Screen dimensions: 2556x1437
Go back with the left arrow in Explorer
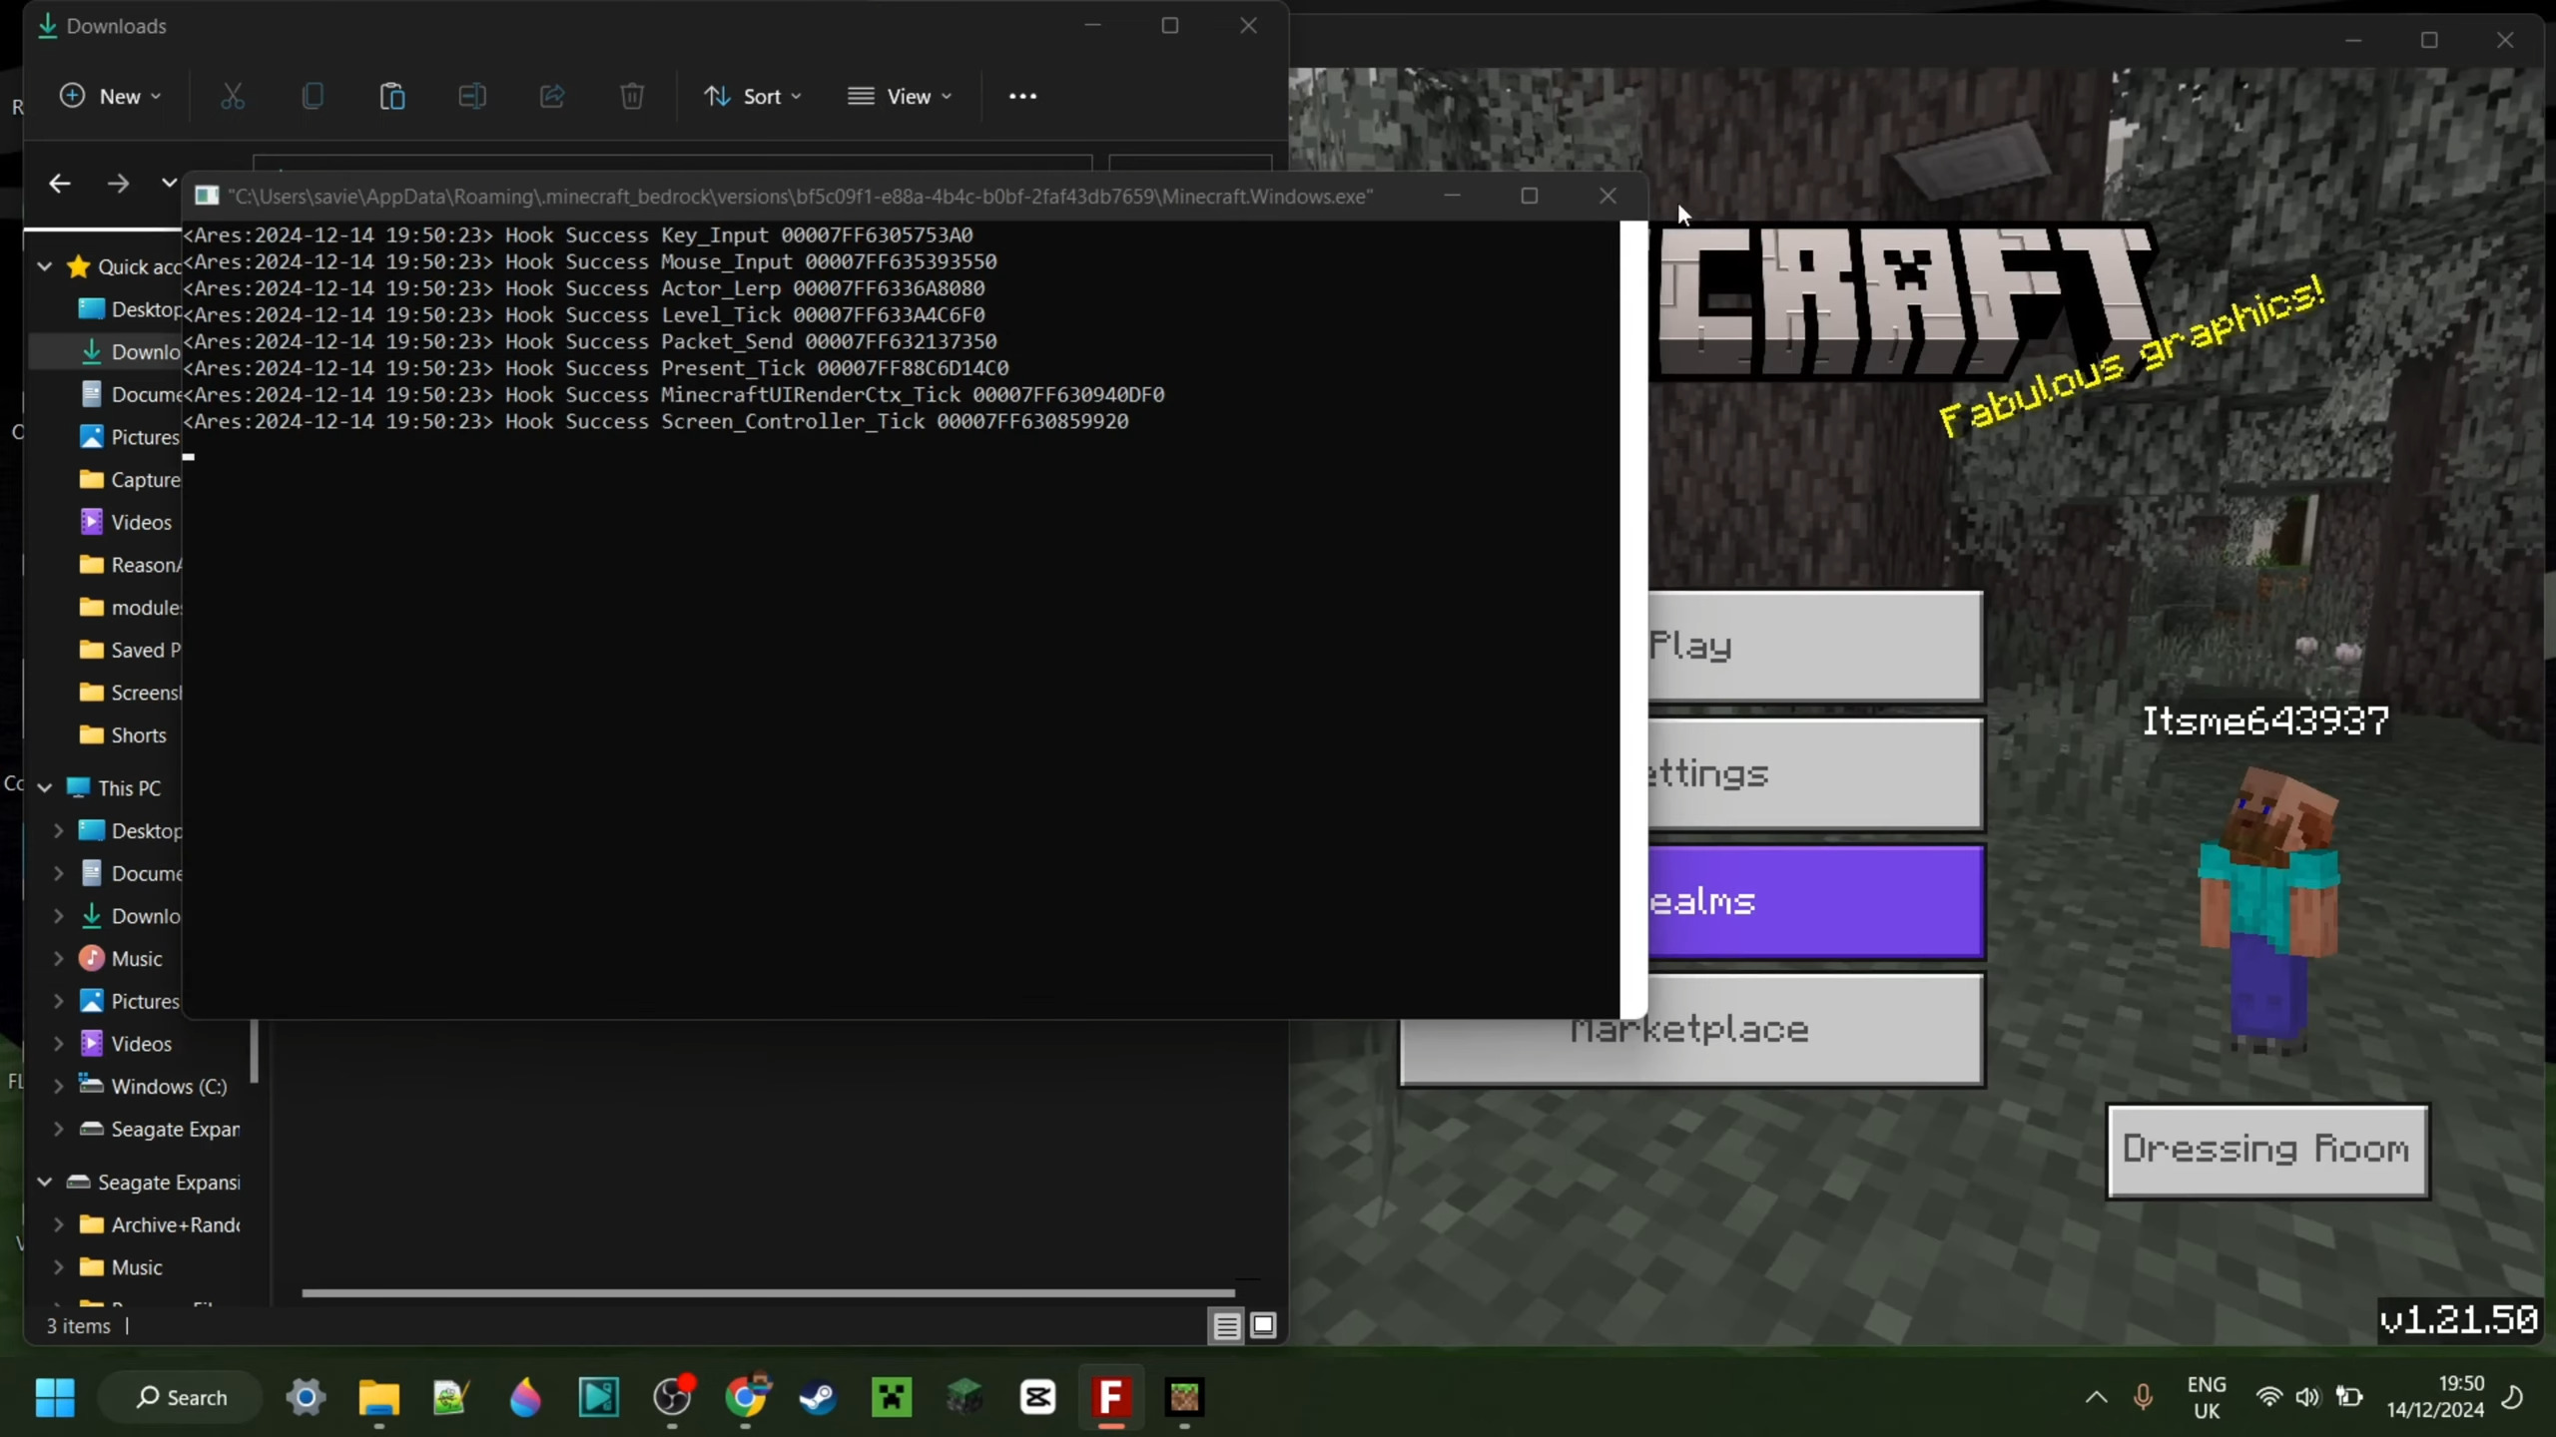(60, 183)
